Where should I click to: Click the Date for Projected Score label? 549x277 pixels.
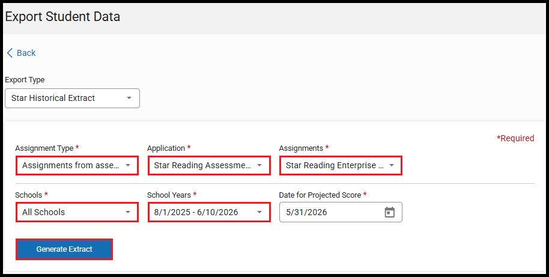coord(320,195)
